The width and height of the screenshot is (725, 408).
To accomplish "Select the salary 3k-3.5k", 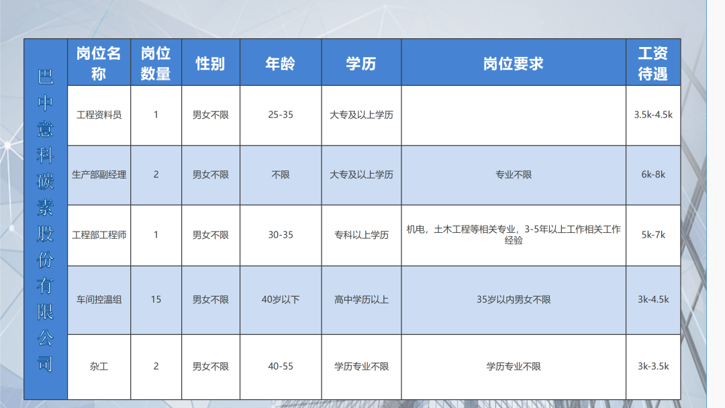I will point(653,367).
